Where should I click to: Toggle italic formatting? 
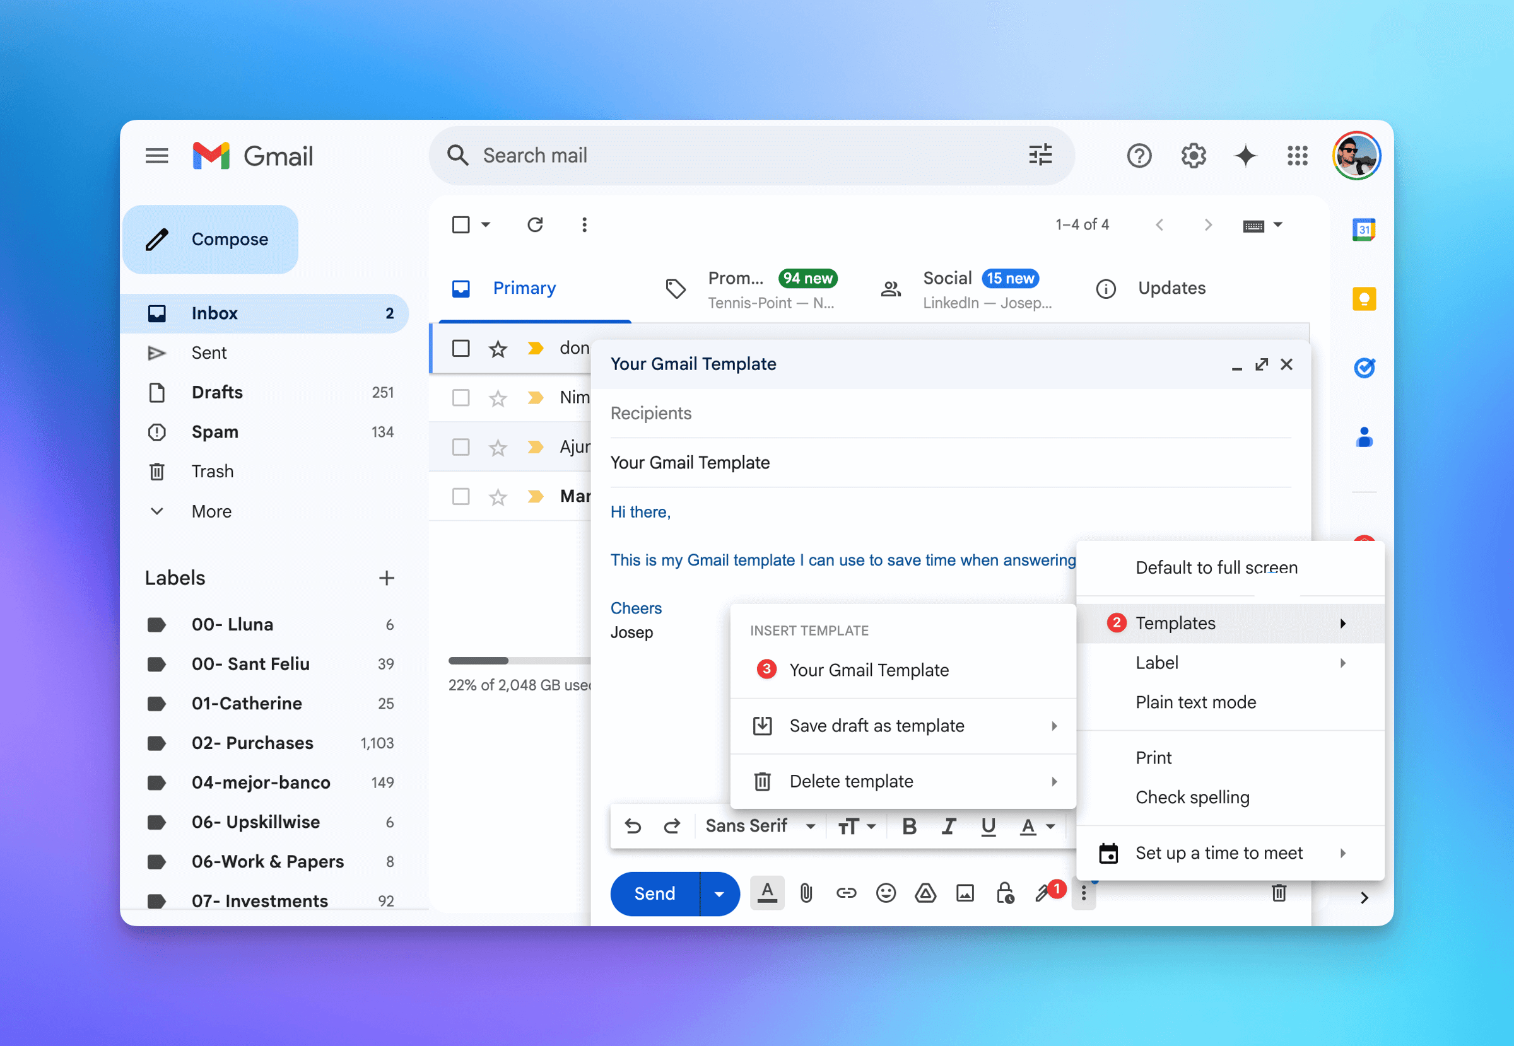(948, 827)
